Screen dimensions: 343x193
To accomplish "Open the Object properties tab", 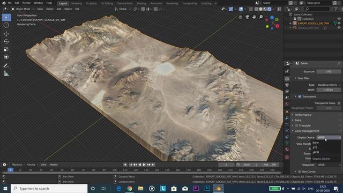I will [x=287, y=112].
